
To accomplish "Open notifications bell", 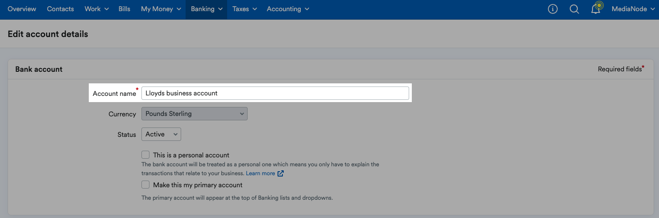I will 596,8.
